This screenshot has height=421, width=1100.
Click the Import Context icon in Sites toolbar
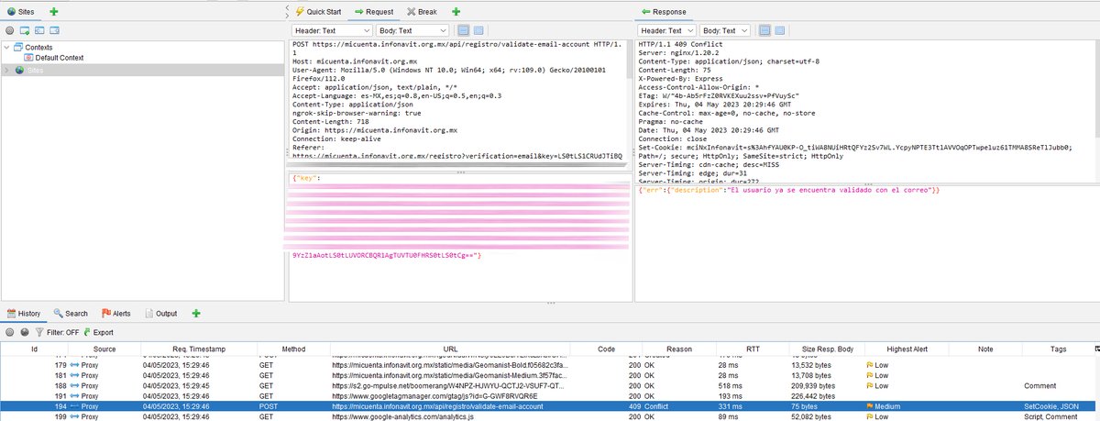point(39,31)
